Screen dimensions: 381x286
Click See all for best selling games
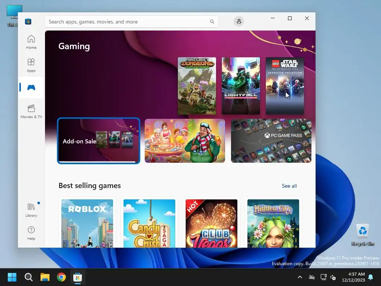click(289, 186)
